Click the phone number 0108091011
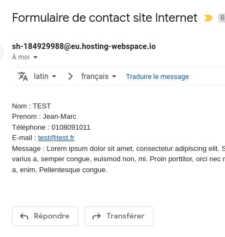The image size is (225, 237). coord(71,127)
